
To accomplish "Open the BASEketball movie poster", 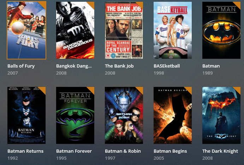I will coord(173,30).
